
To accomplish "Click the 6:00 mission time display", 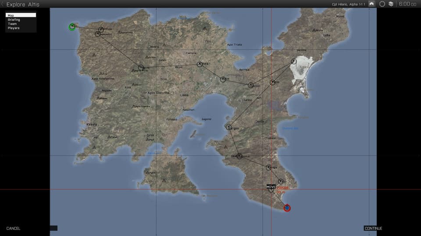I will pyautogui.click(x=407, y=4).
